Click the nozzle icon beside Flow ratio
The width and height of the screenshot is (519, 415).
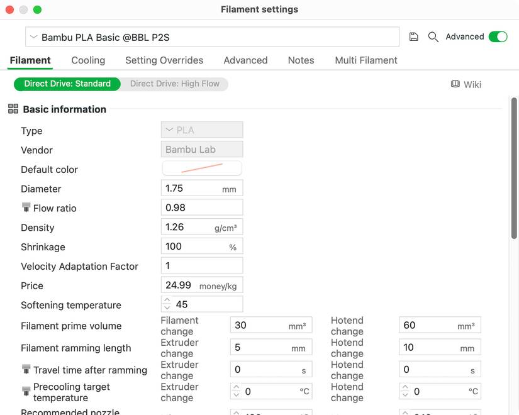point(26,207)
